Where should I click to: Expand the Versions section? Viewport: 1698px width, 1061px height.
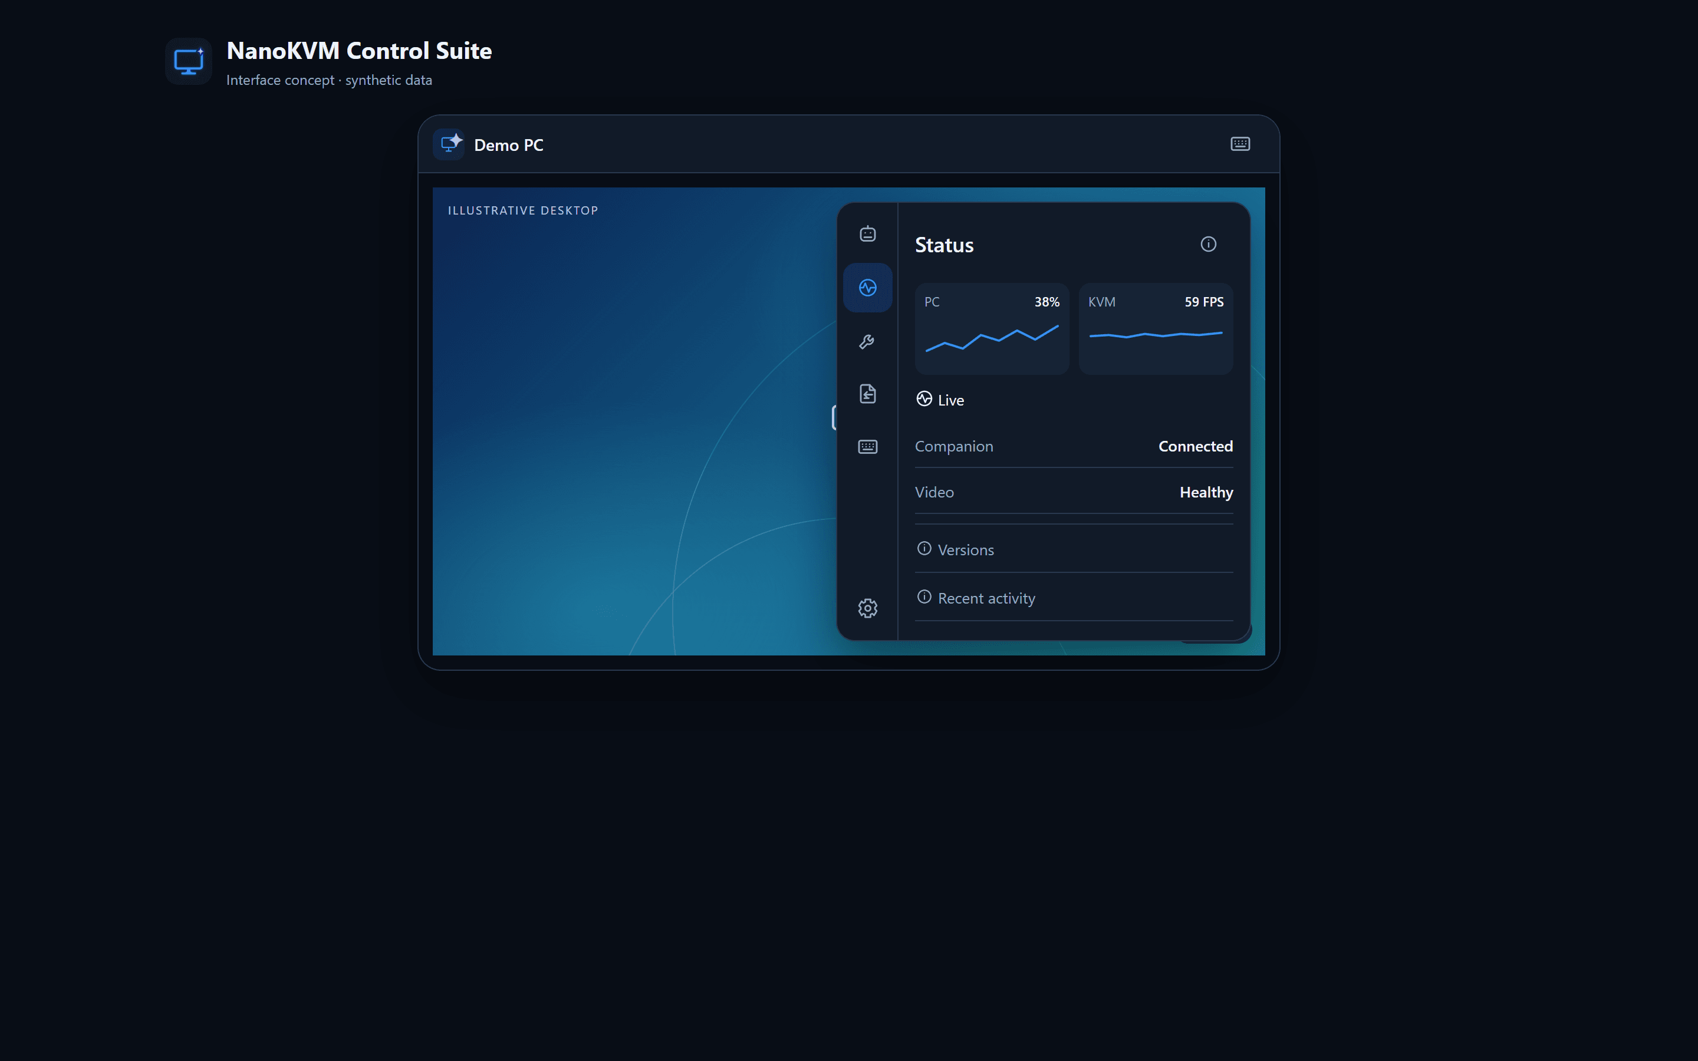coord(1074,549)
